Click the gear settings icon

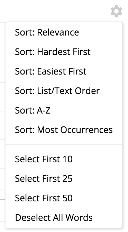(116, 11)
